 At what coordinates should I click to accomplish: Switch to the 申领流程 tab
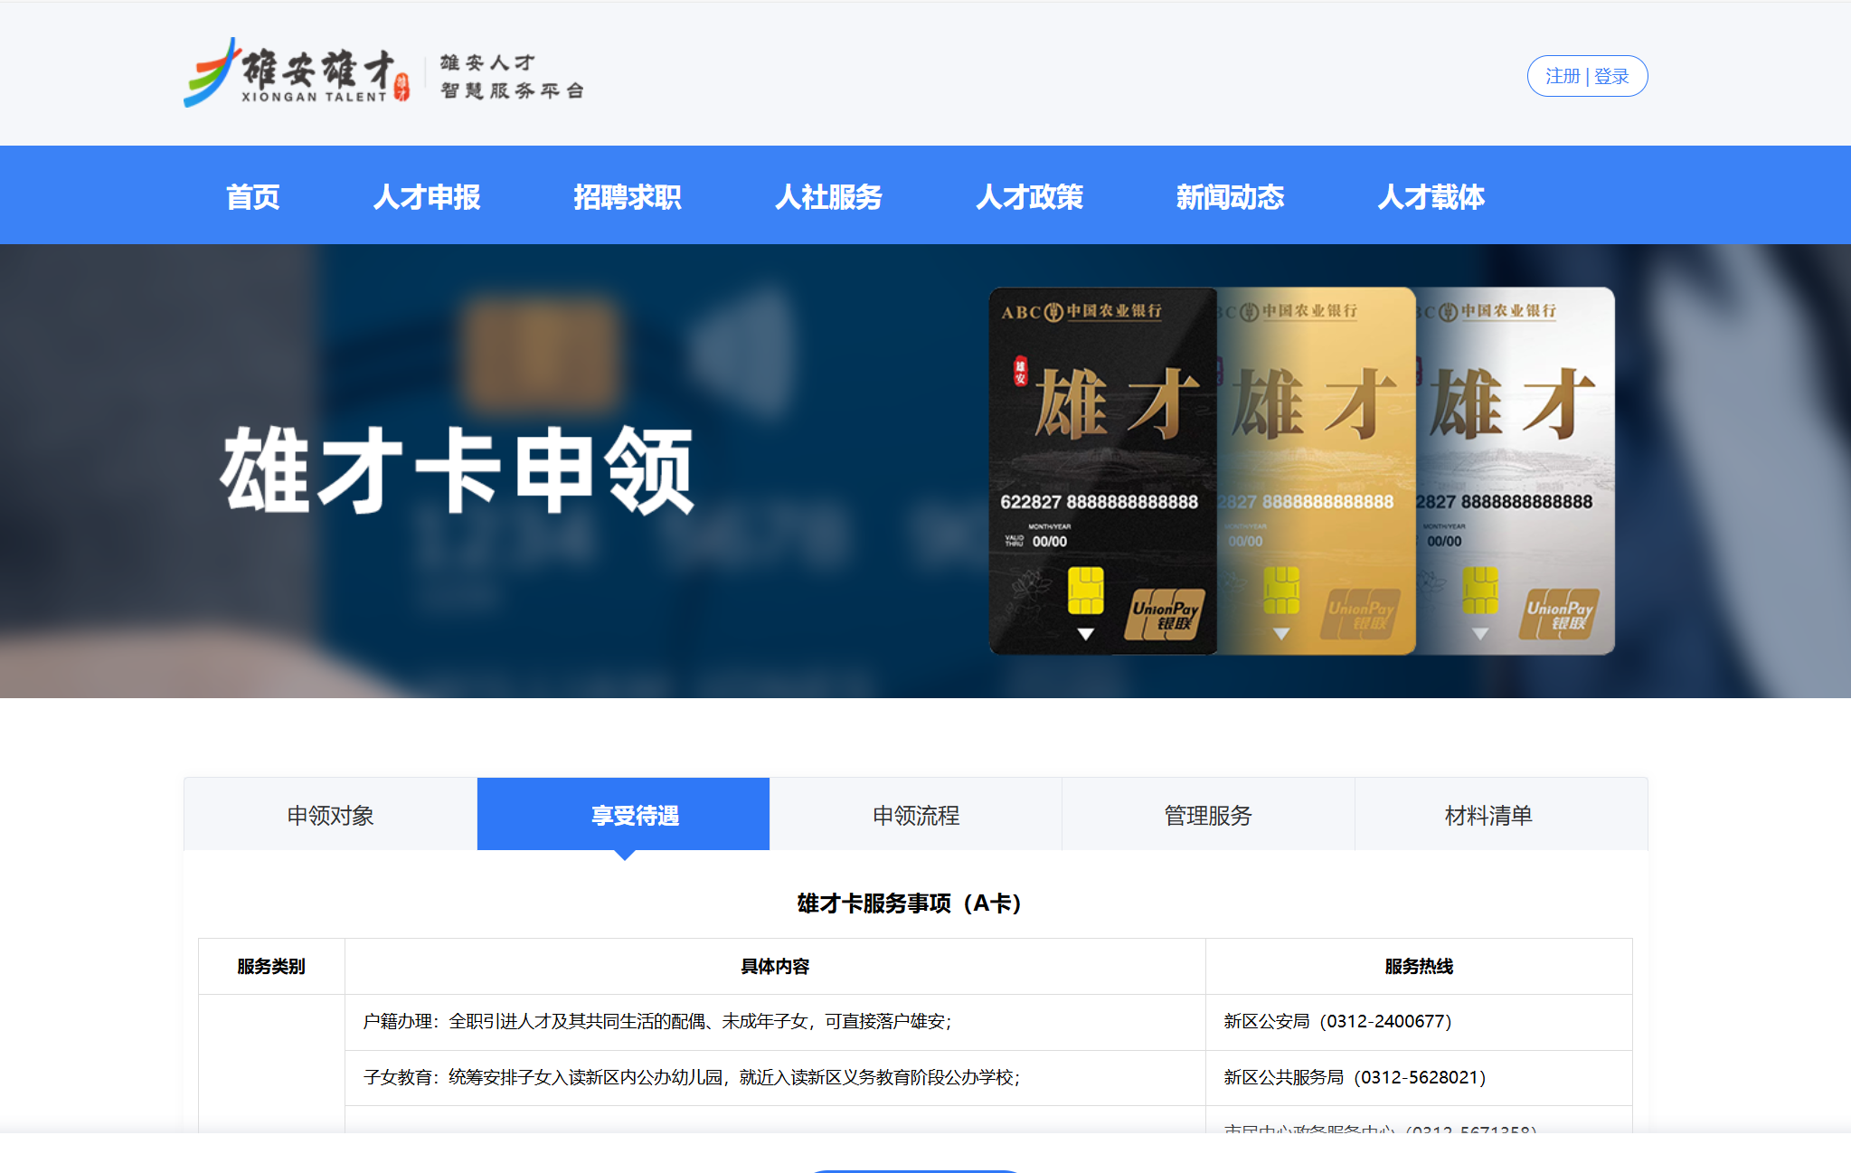[915, 815]
